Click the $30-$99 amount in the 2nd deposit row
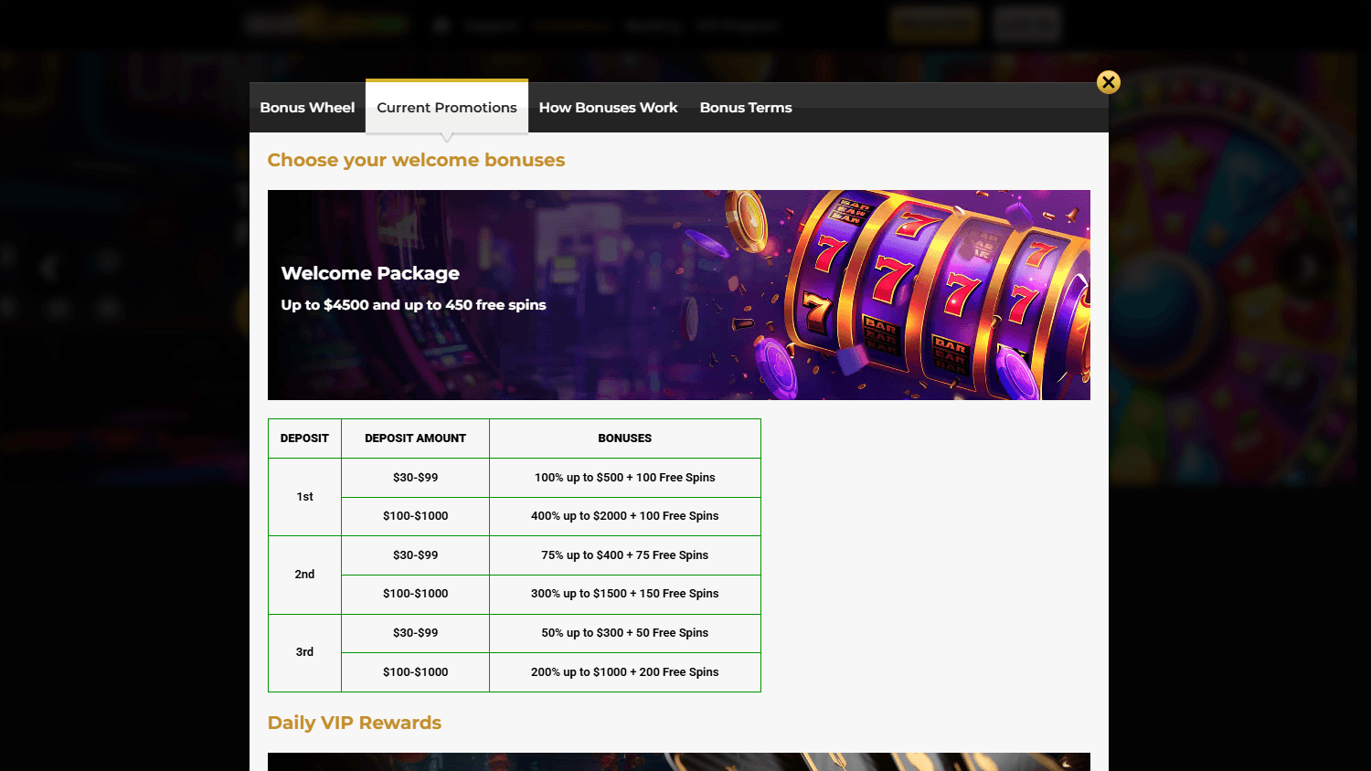 tap(415, 555)
